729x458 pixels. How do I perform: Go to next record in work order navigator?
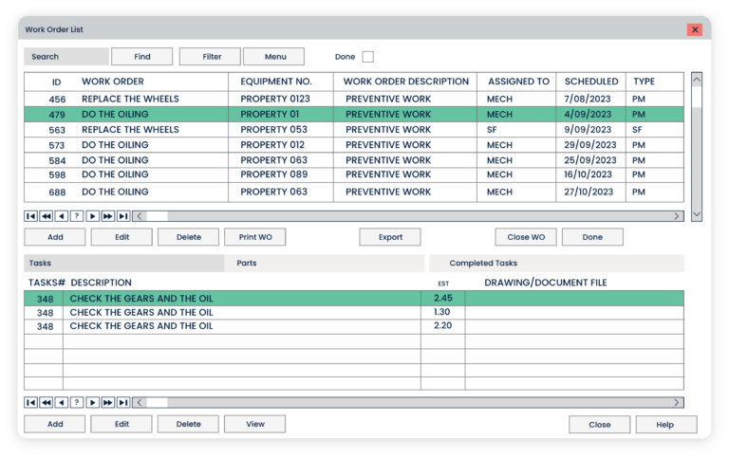[92, 216]
